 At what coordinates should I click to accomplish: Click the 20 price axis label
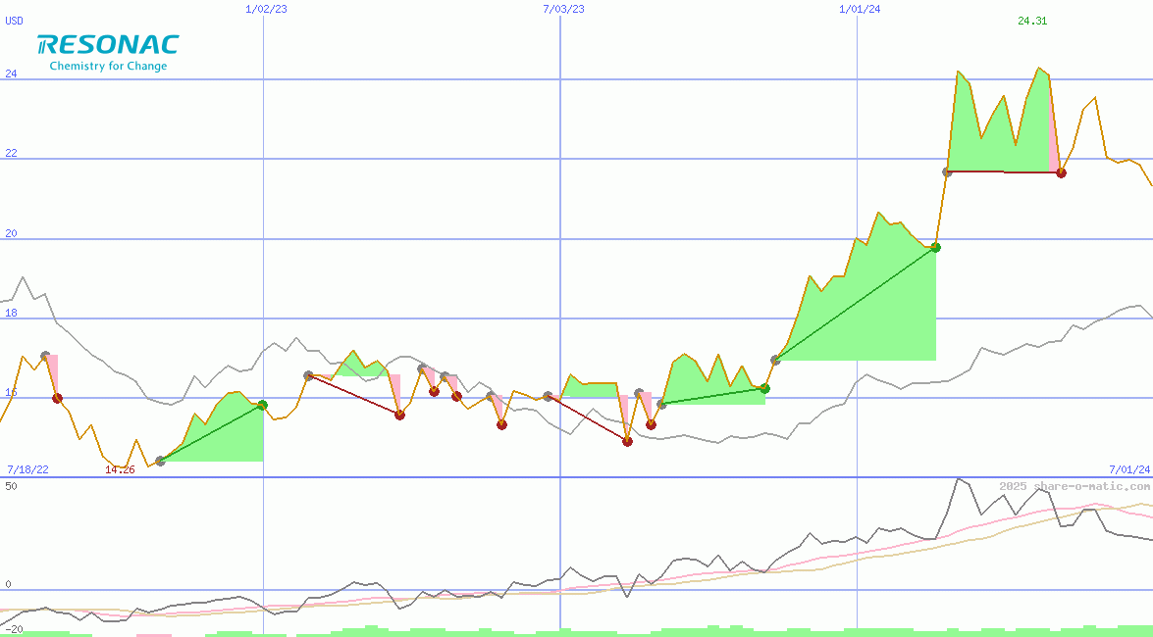click(x=11, y=233)
